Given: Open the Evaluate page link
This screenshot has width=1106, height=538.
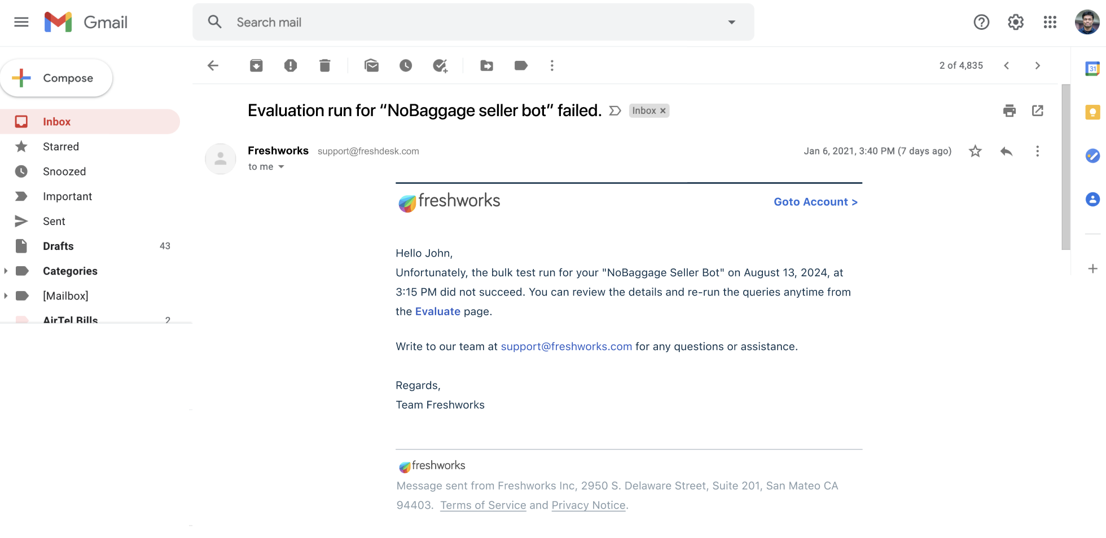Looking at the screenshot, I should pyautogui.click(x=438, y=311).
